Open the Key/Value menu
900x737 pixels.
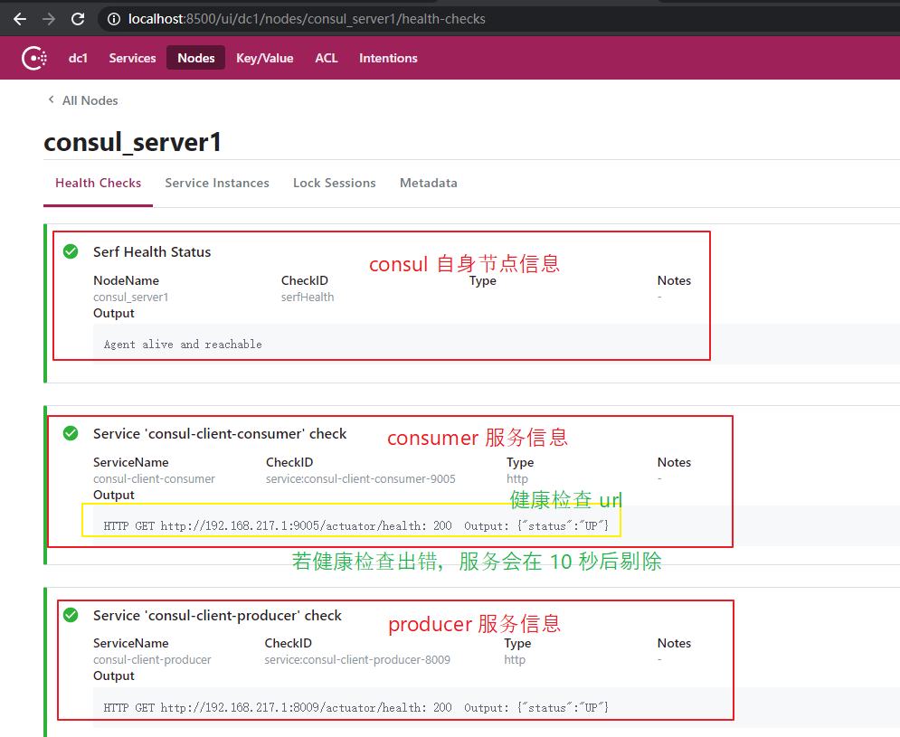click(265, 58)
